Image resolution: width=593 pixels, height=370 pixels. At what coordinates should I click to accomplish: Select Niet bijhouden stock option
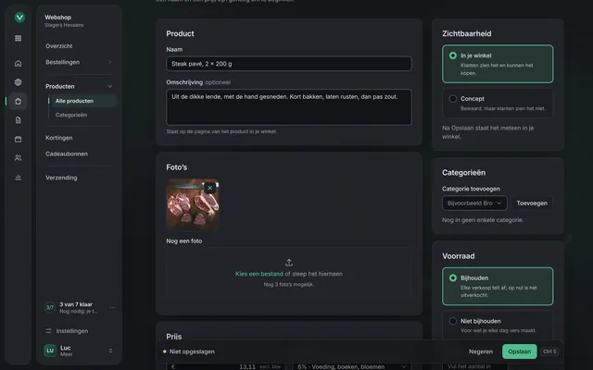498,325
